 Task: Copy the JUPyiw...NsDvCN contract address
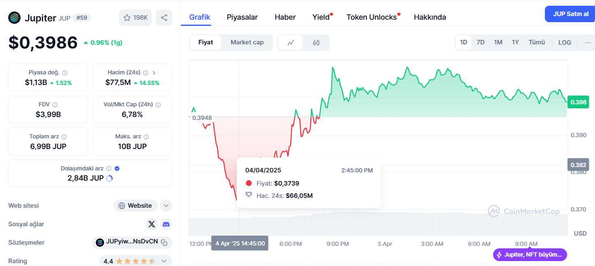(164, 242)
